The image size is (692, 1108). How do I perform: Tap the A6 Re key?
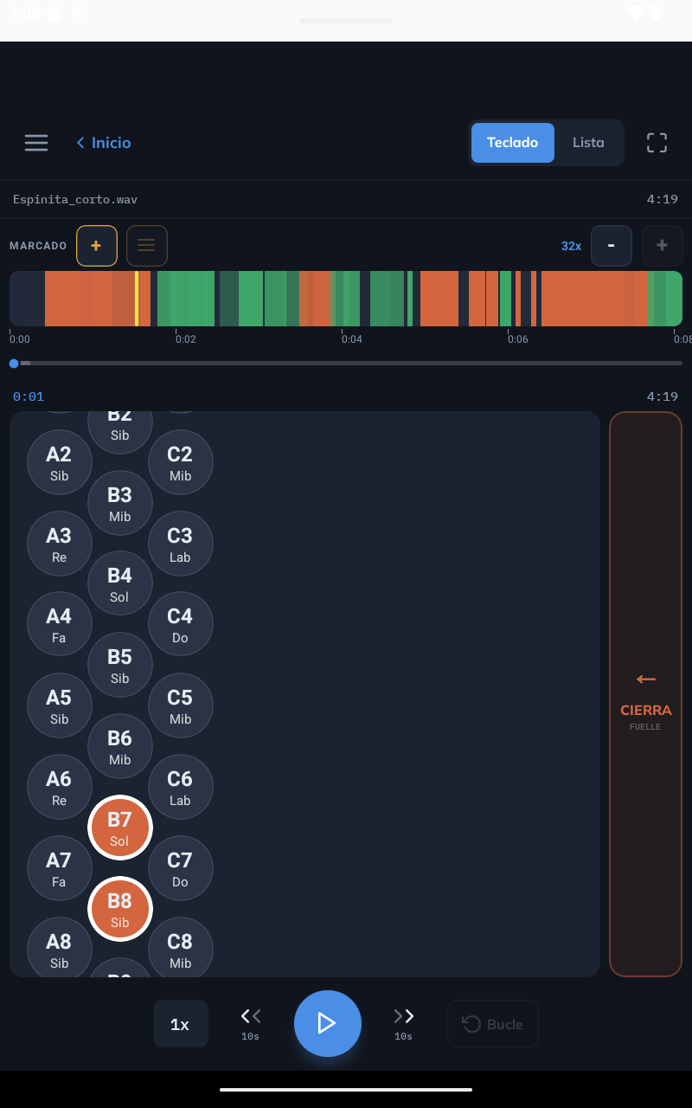coord(60,787)
